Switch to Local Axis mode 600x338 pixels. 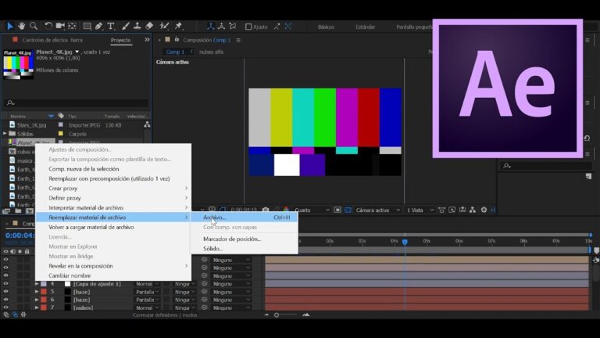210,26
